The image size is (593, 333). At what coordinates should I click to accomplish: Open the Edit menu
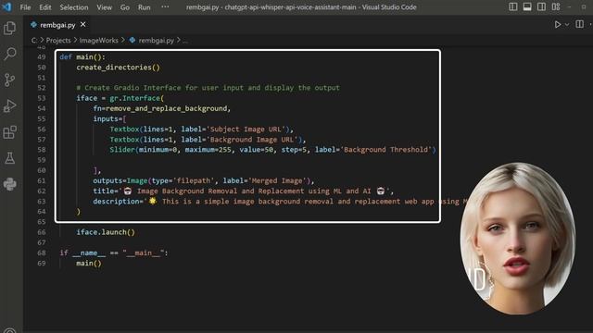click(x=45, y=7)
